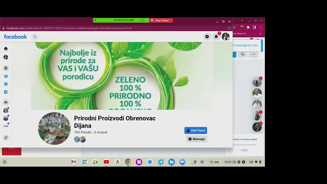Open Messenger icon in Facebook header
Screen dimensions: 327x184
pos(207,37)
